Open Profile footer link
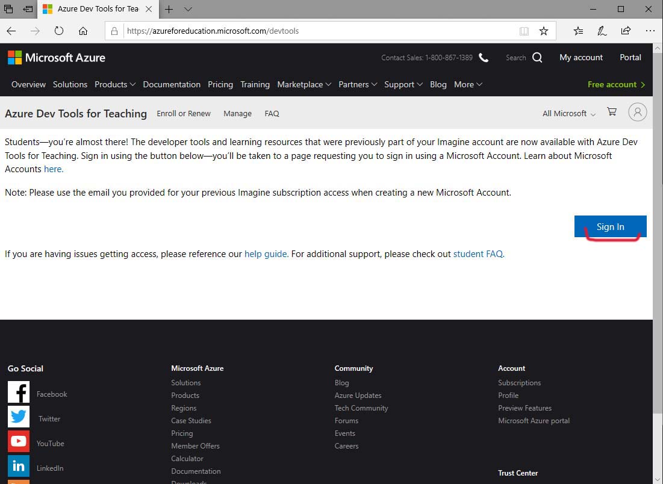 508,396
